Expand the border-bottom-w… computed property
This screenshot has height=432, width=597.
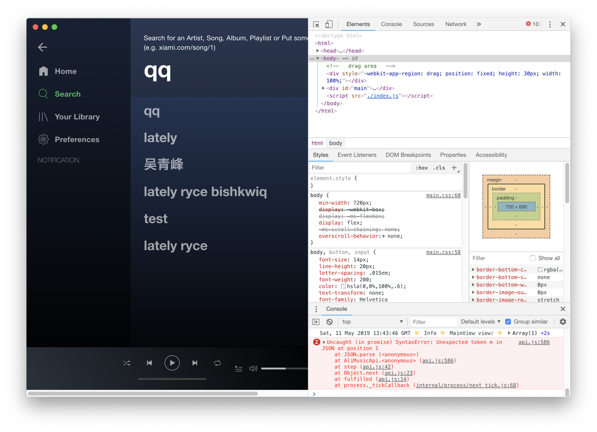point(474,285)
